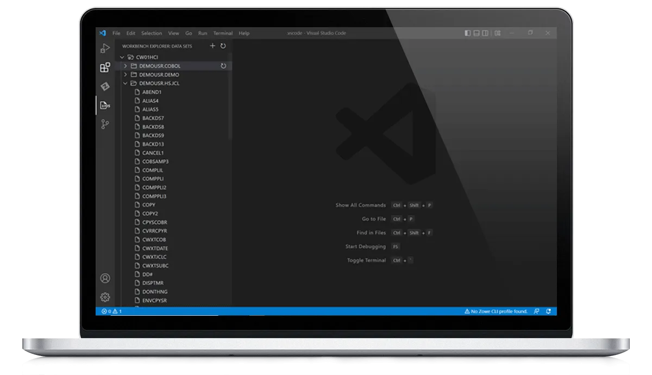Open the Zowe Explorer activity icon
This screenshot has height=375, width=652.
(x=105, y=86)
